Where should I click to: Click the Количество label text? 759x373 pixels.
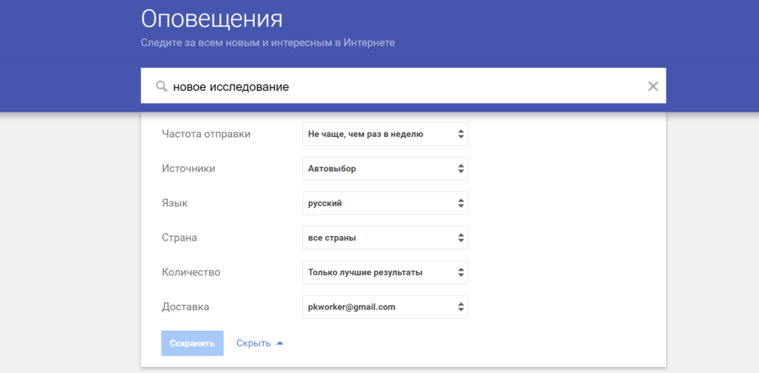click(190, 272)
